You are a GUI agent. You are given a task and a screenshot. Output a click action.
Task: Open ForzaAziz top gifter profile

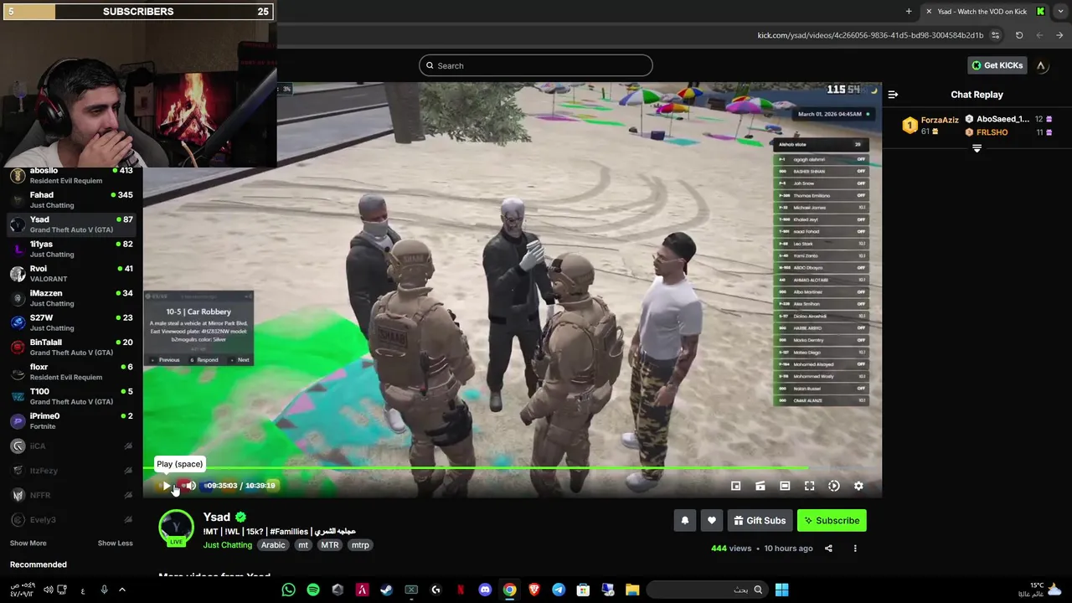point(930,126)
